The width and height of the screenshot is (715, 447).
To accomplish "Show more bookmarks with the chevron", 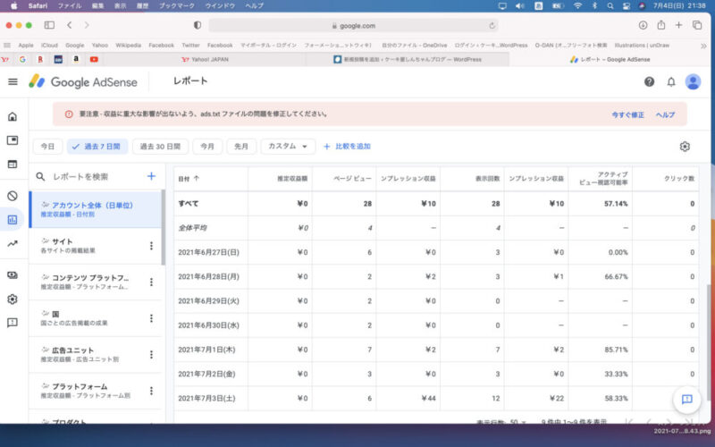I will [x=703, y=46].
